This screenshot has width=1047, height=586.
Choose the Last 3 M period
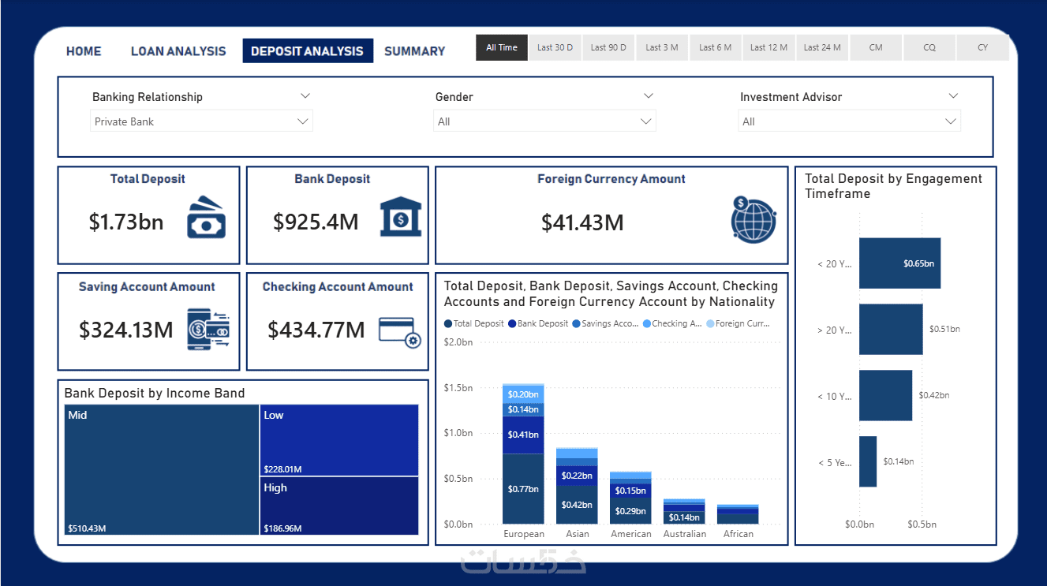coord(662,47)
